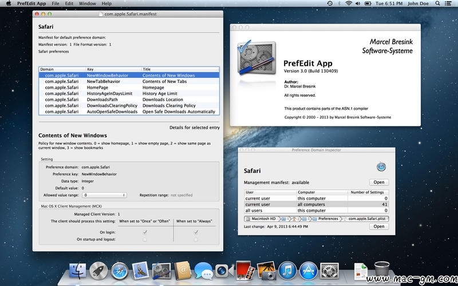Open Allowed value range dropdown
Viewport: 458px width, 286px height.
pyautogui.click(x=105, y=195)
